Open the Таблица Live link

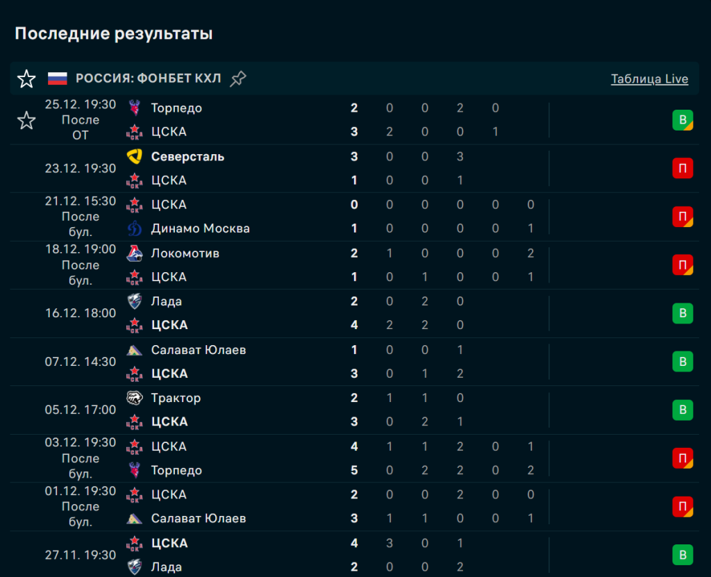(649, 79)
